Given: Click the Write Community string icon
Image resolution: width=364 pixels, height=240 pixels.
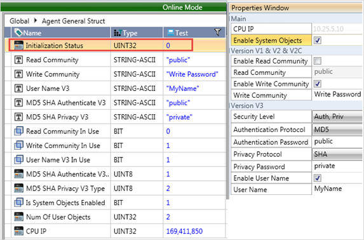Looking at the screenshot, I should click(18, 74).
